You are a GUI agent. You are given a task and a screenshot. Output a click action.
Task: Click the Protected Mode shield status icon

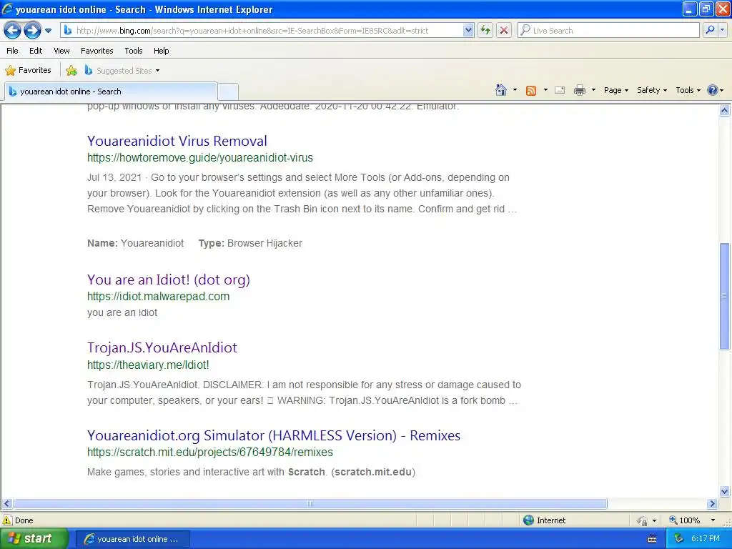click(x=643, y=520)
